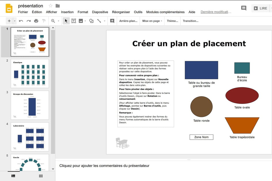This screenshot has width=272, height=181.
Task: Print the presentation
Action: 36,21
